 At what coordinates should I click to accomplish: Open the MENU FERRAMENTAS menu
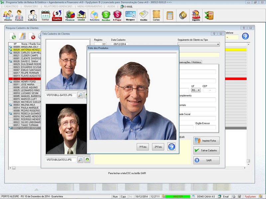90,6
